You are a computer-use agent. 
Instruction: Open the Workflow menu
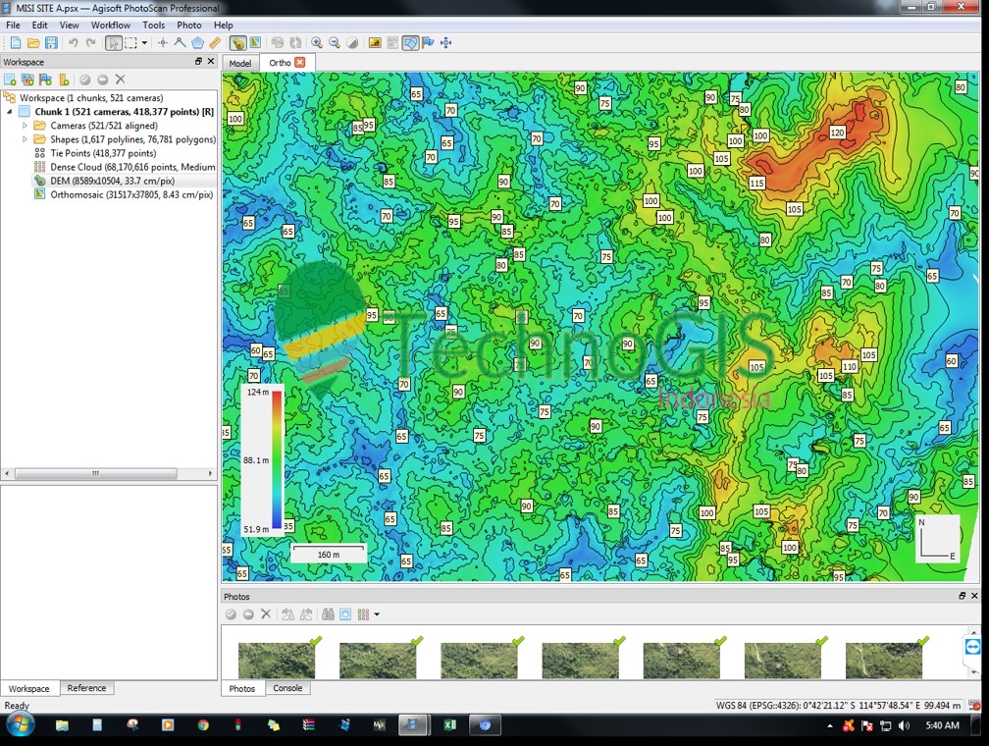click(x=110, y=25)
